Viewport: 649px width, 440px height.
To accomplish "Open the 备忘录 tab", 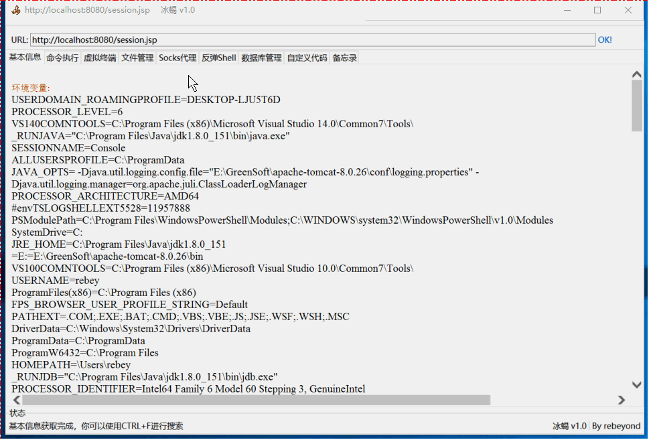I will pos(344,58).
